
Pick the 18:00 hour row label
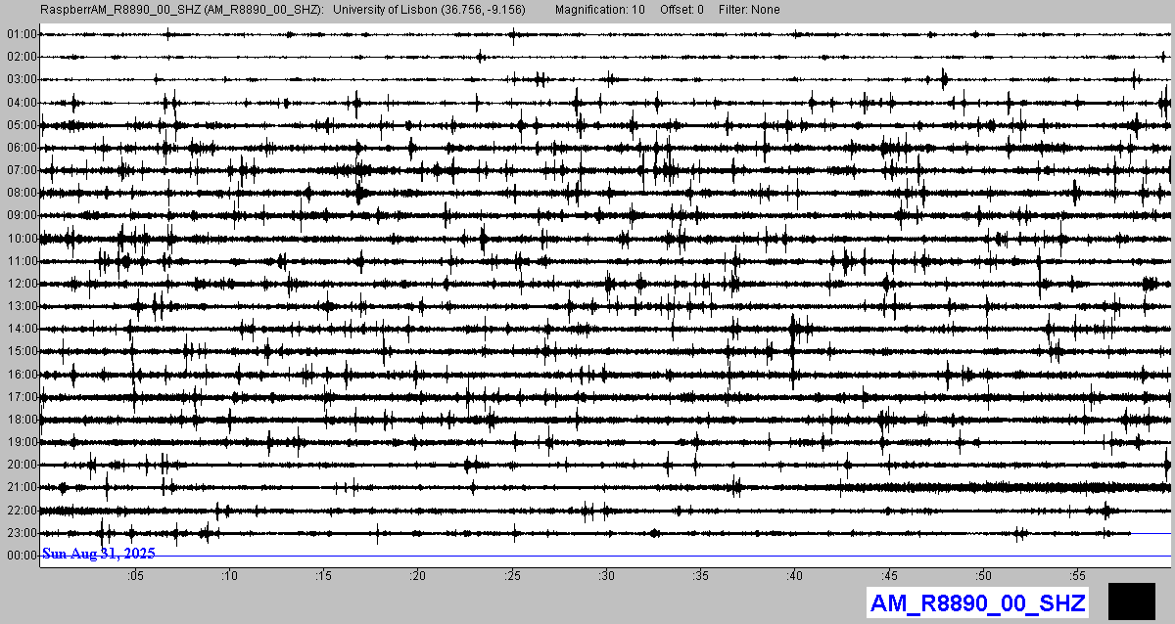click(22, 420)
